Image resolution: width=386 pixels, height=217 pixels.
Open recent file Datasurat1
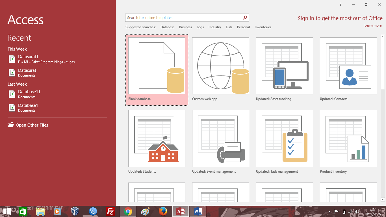click(x=57, y=59)
